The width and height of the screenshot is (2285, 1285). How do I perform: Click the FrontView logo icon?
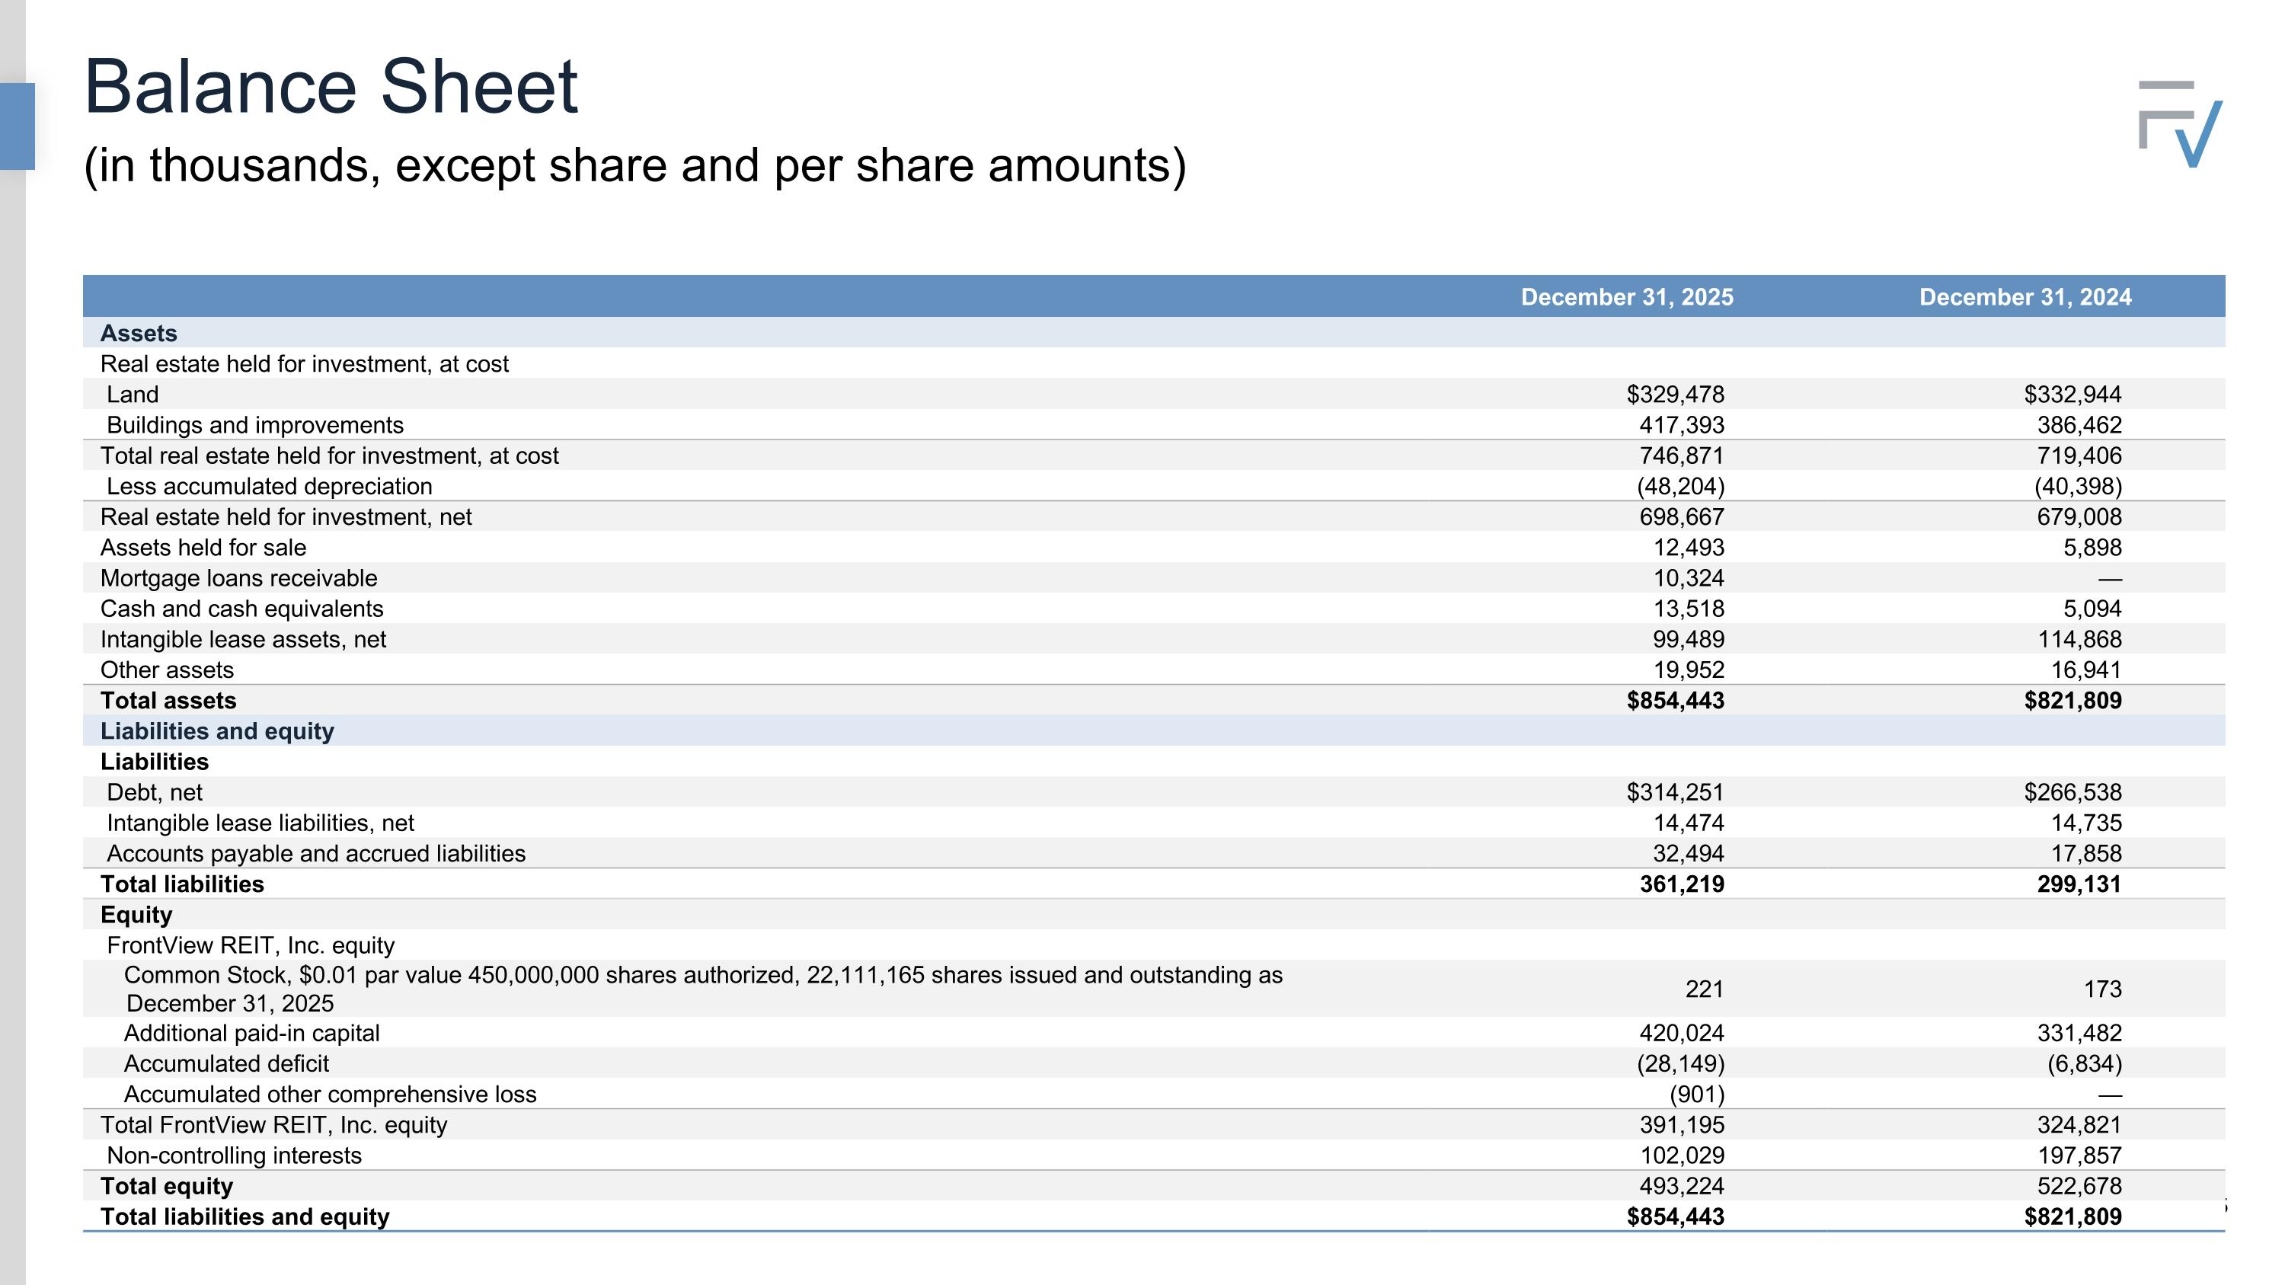pos(2181,124)
